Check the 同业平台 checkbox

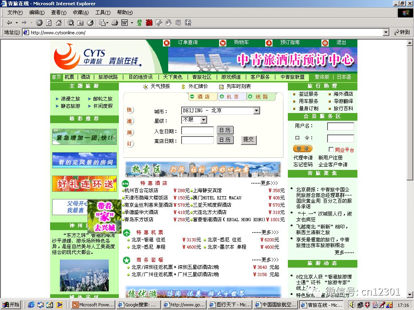331,149
